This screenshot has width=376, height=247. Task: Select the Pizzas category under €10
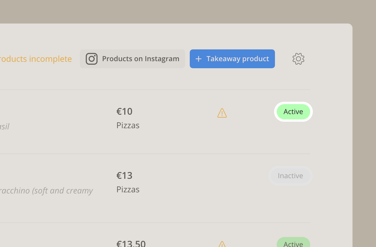click(x=128, y=125)
